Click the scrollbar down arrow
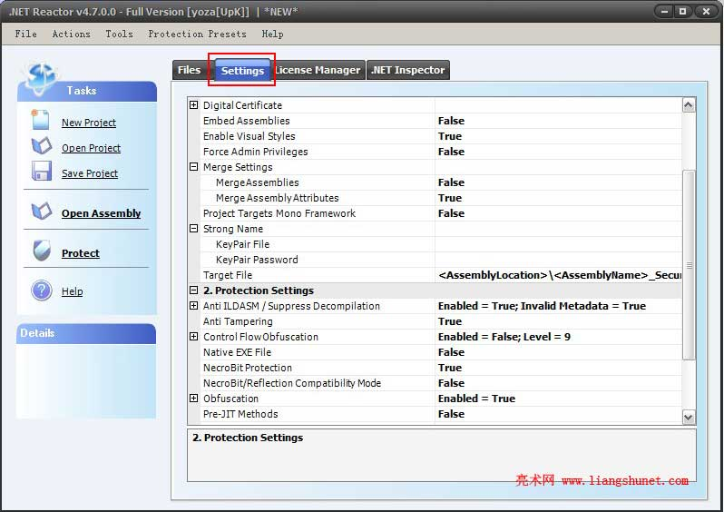724x512 pixels. 688,418
